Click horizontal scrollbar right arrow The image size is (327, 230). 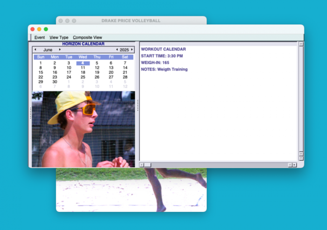pyautogui.click(x=294, y=165)
